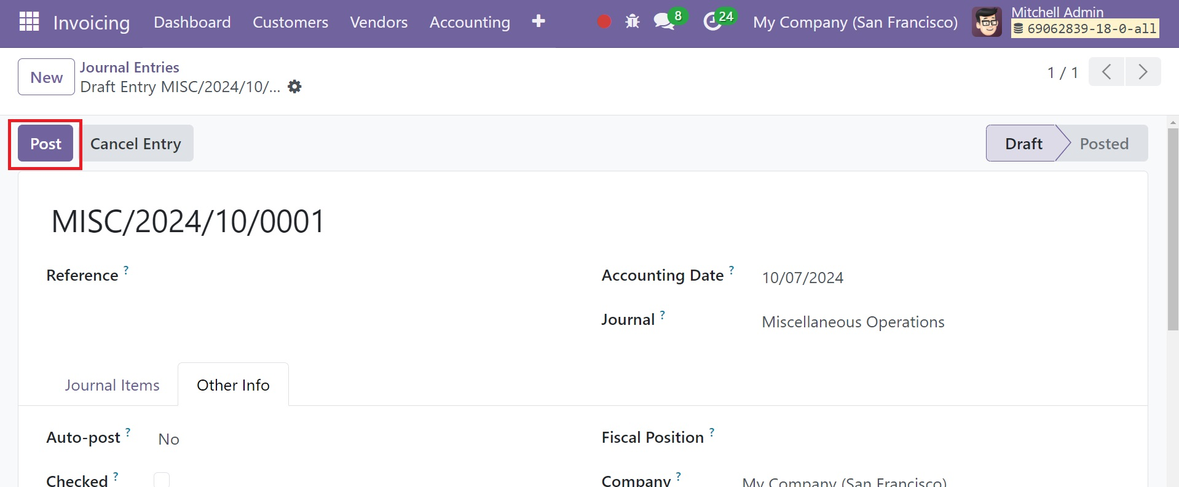Open the Customers menu
This screenshot has height=487, width=1179.
(290, 22)
